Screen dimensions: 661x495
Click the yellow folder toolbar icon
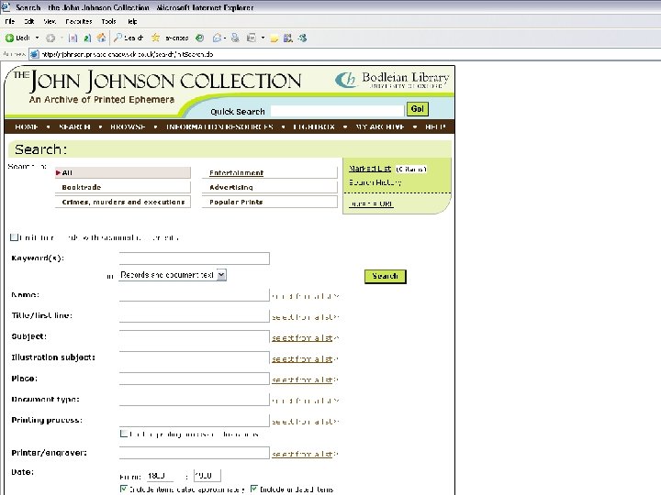274,38
